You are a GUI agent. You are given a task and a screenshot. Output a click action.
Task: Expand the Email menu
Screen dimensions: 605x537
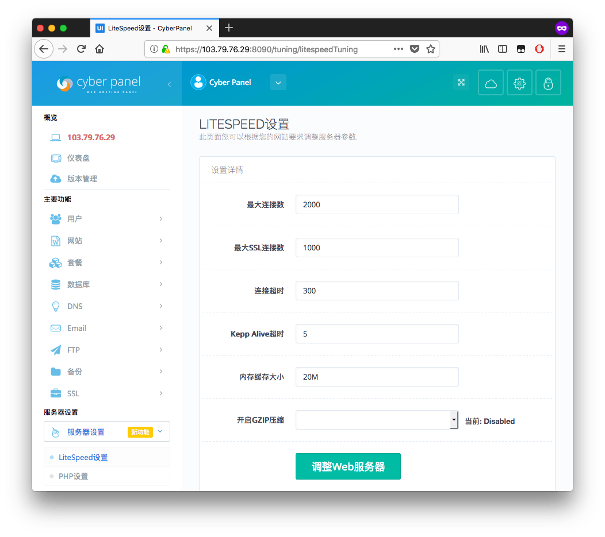107,328
